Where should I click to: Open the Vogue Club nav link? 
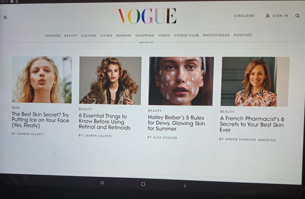click(x=186, y=35)
